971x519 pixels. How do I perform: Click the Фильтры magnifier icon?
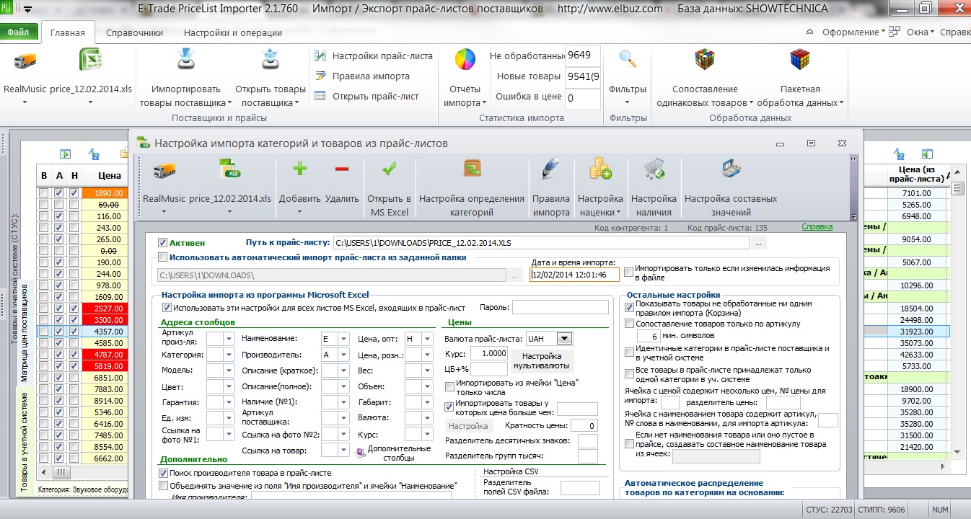[628, 59]
